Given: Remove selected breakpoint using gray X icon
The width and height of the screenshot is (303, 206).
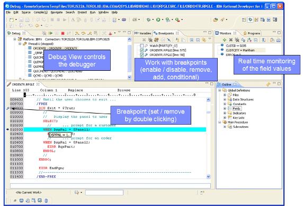Looking at the screenshot, I should [x=144, y=40].
